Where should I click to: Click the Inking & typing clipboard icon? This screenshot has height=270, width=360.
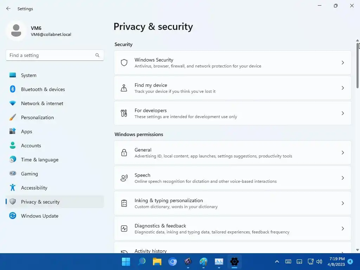[x=124, y=203]
